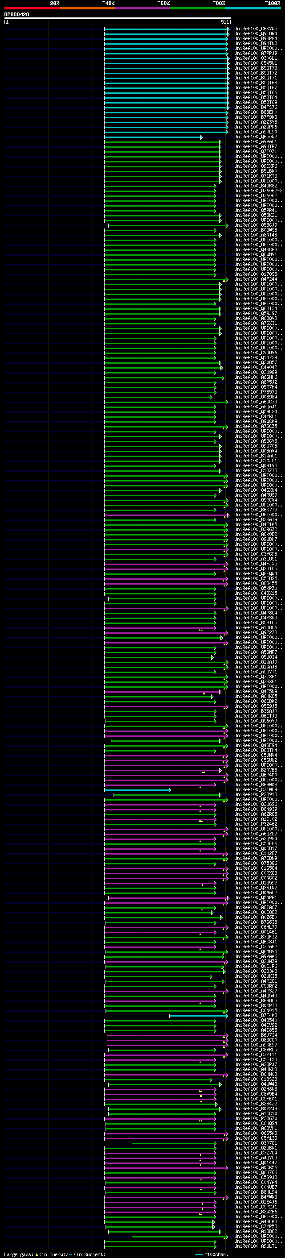
Task: Open hit UniRef100_Q9LDR4
Action: point(256,34)
